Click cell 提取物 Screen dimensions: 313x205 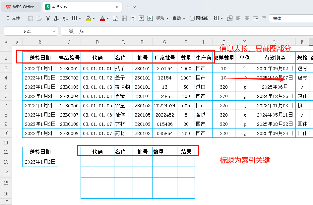123,87
